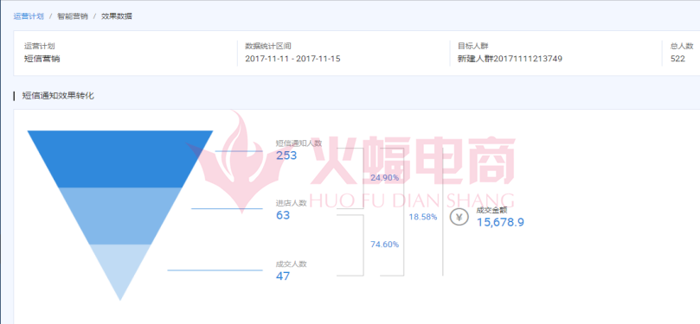Select the 24.90% conversion rate
Screen dimensions: 700x324
[x=384, y=178]
